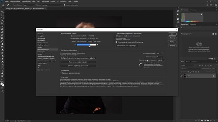Switch Libraries panel to list view icon
This screenshot has height=122, width=218.
(x=216, y=34)
